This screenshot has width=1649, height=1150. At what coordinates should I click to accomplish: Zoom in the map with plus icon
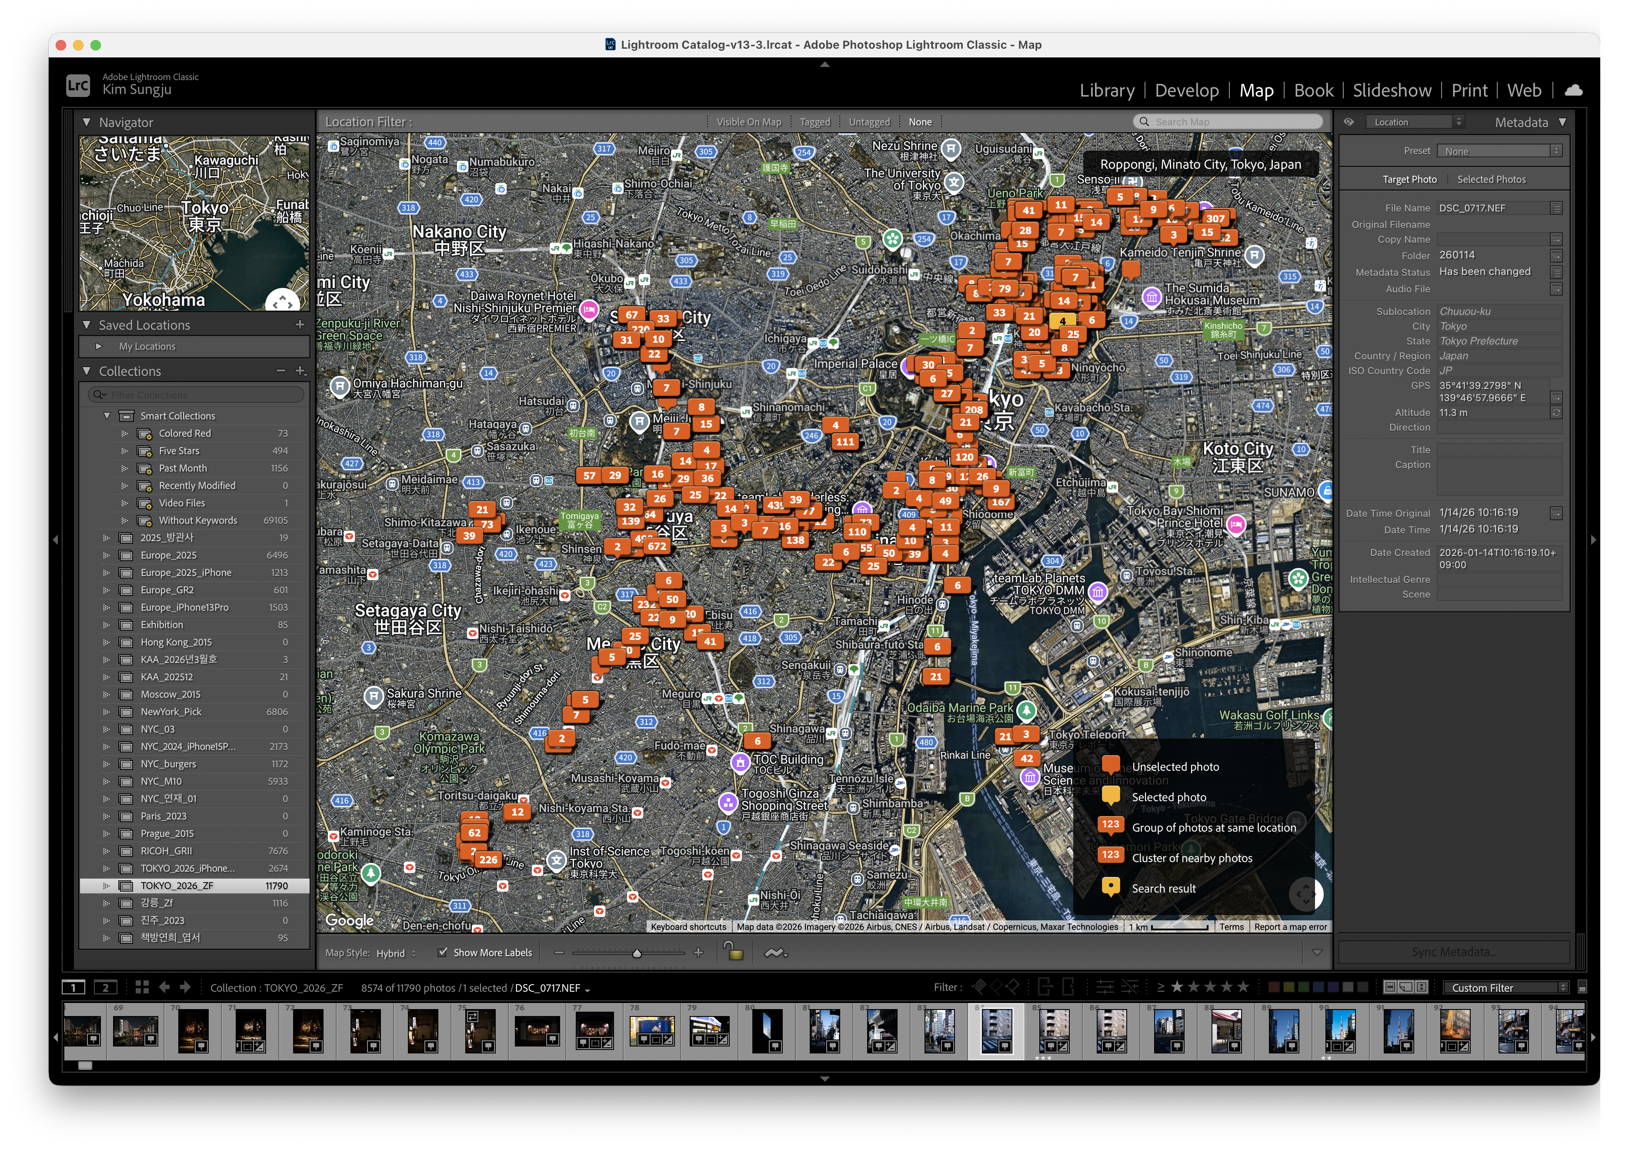pos(698,953)
